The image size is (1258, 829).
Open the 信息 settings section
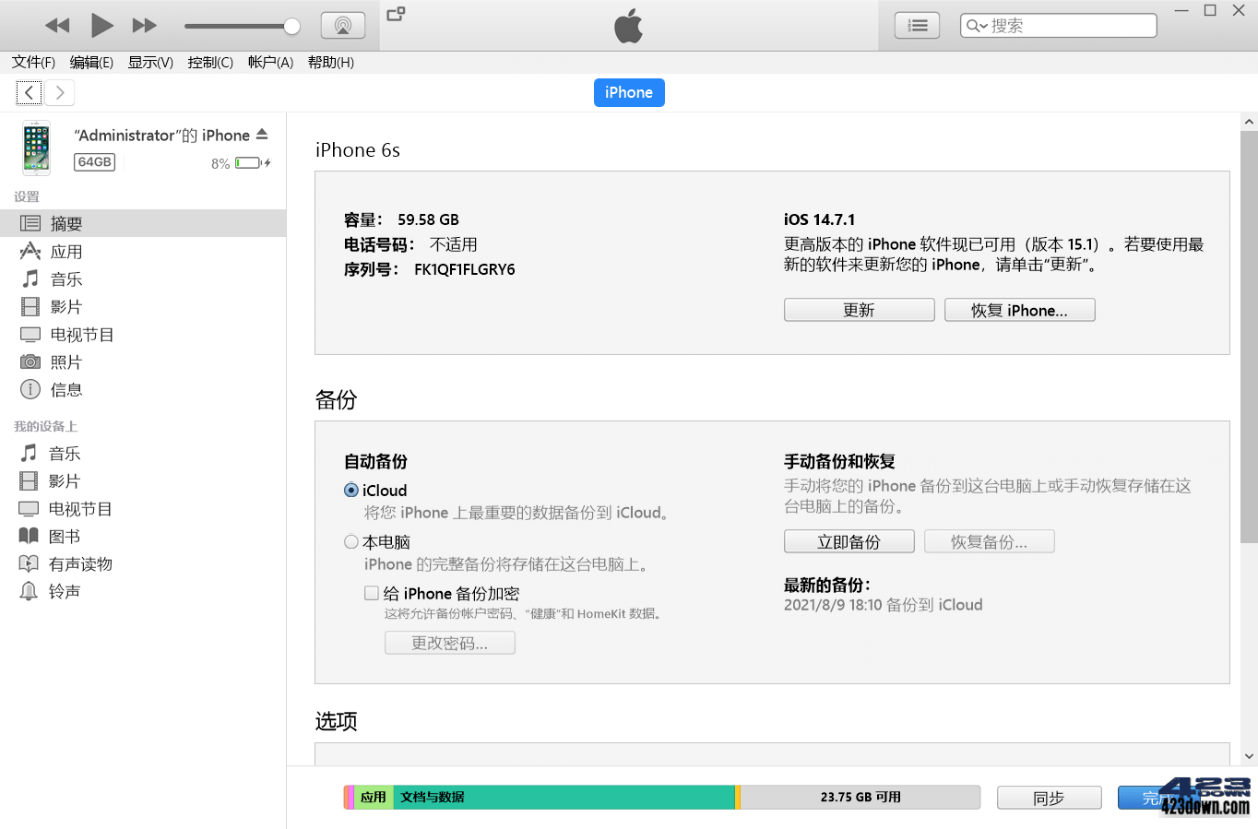coord(65,389)
